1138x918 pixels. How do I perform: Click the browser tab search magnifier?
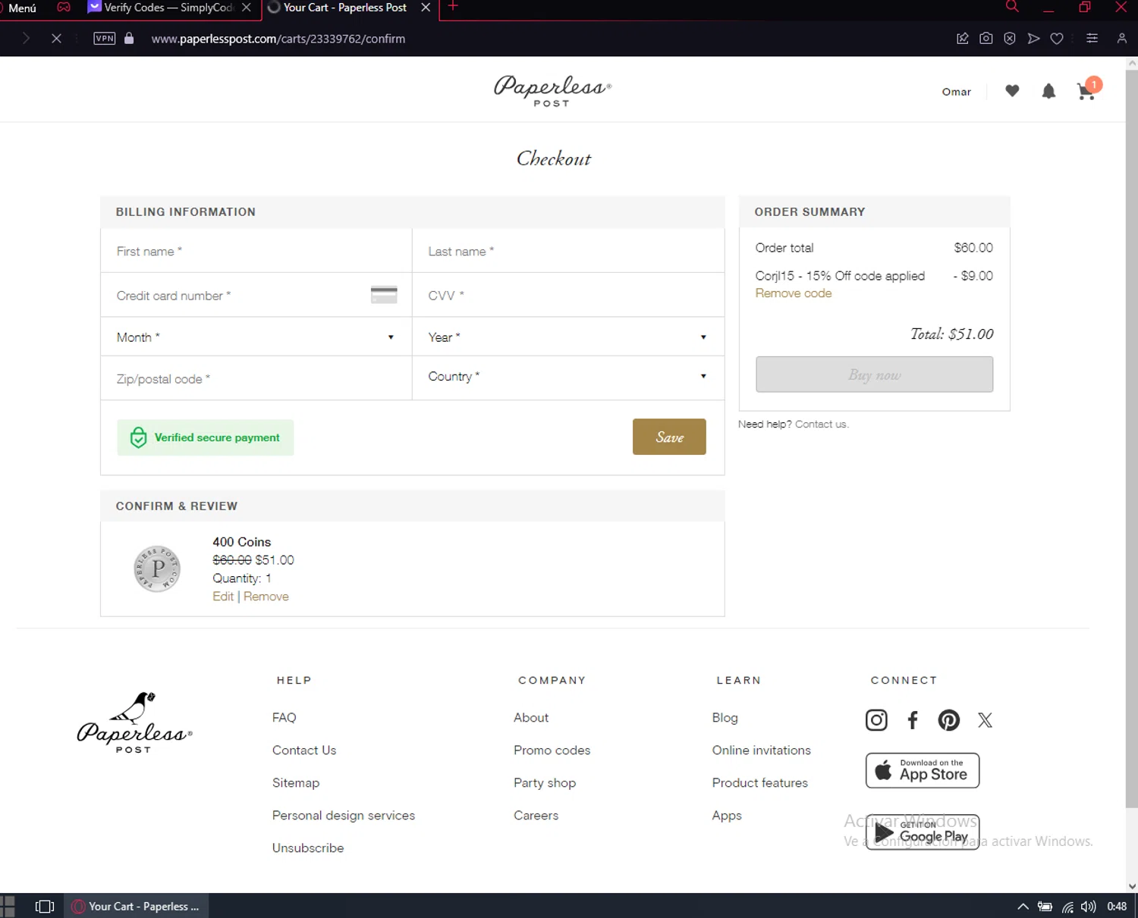[x=1012, y=7]
